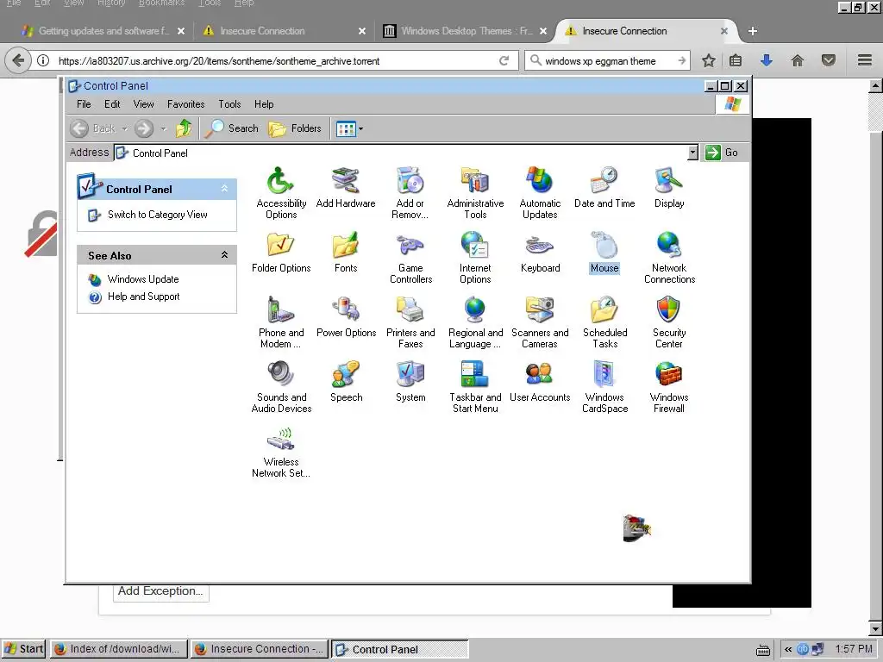Click the Firefox search box
883x662 pixels.
click(x=607, y=61)
